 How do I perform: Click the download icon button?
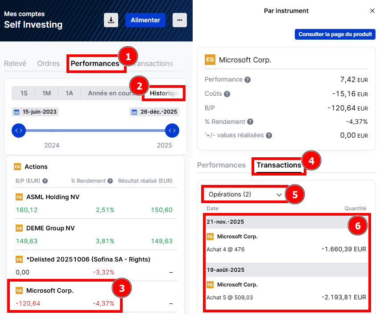click(x=111, y=20)
